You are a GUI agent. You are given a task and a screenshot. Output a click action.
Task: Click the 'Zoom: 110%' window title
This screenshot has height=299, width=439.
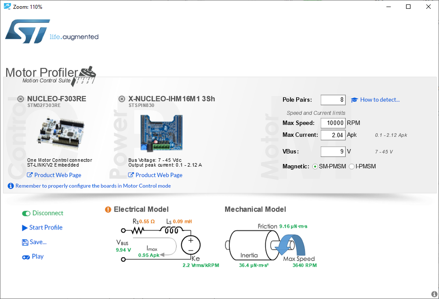click(28, 7)
